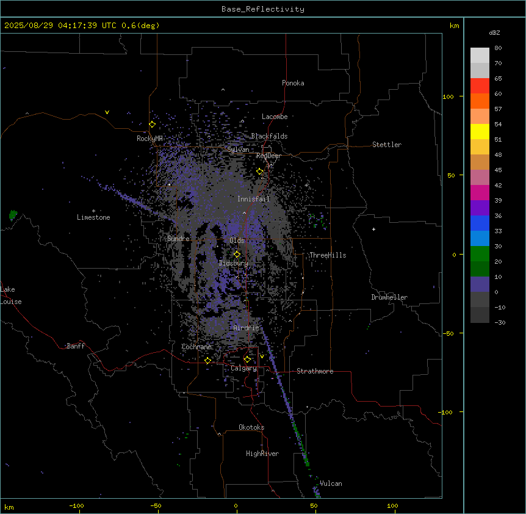Click the white asterisk east of Innisfail
Image resolution: width=526 pixels, height=514 pixels.
[x=306, y=185]
